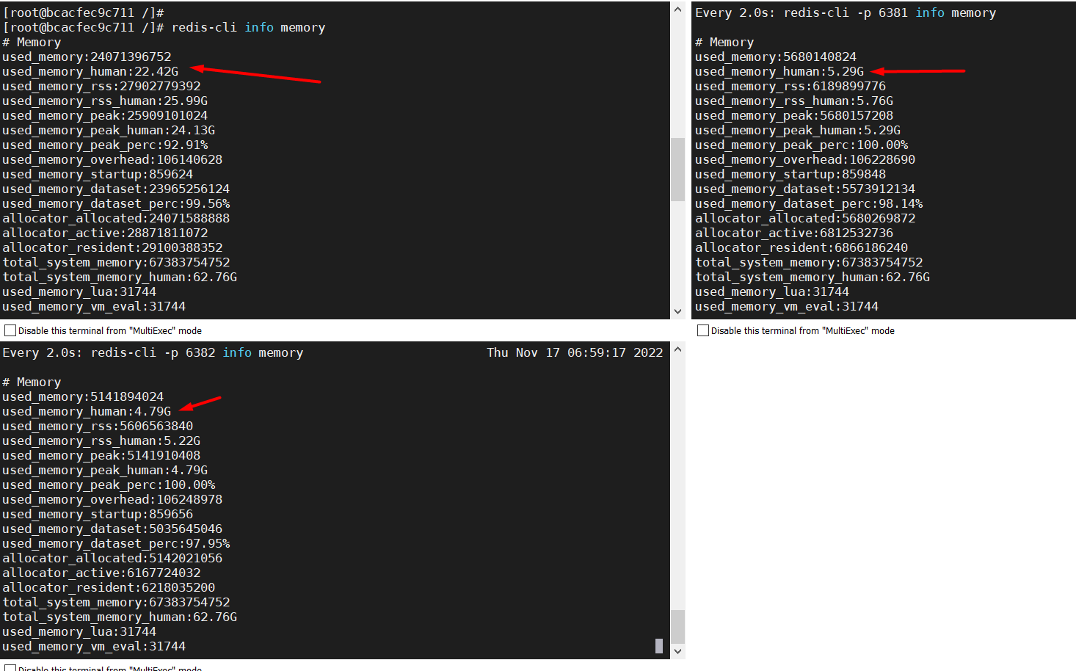Check 'Disable this terminal from MultiExec mode' under top-left terminal

[10, 330]
